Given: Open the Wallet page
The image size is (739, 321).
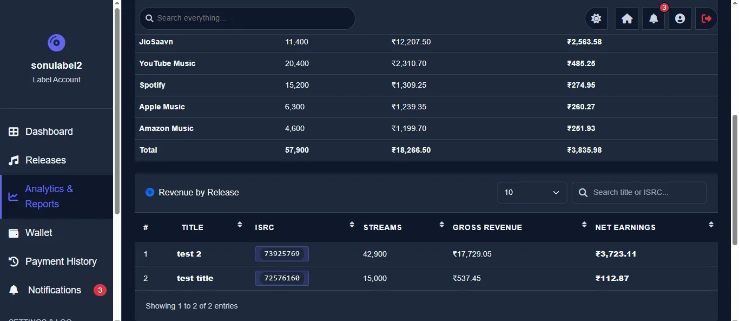Looking at the screenshot, I should pos(56,233).
